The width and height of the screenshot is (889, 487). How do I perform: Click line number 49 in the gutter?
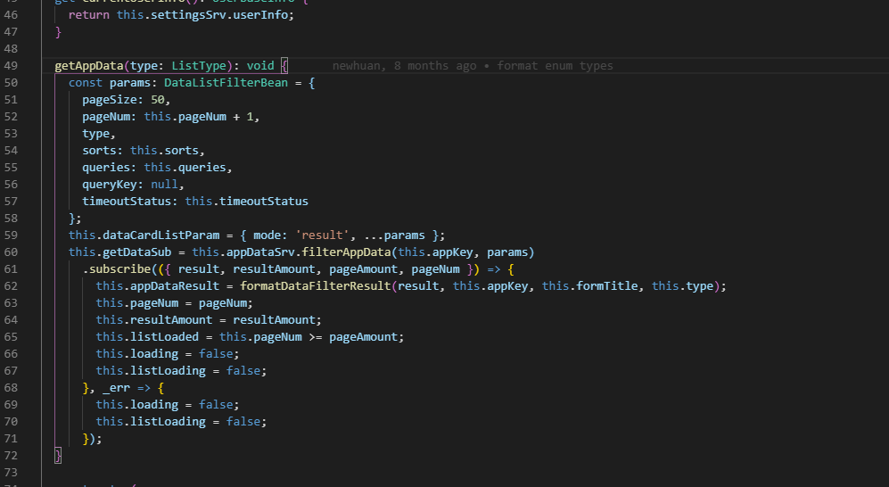click(x=11, y=66)
